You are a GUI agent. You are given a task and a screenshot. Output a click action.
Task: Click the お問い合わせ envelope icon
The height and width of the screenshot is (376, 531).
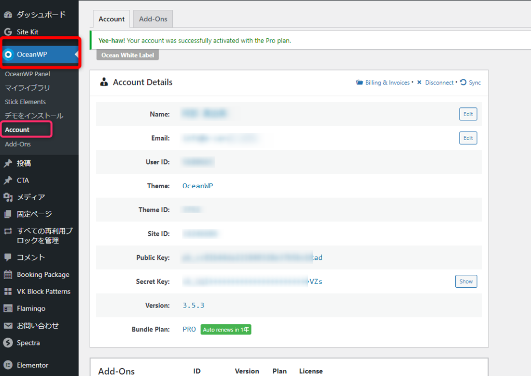[x=8, y=326]
